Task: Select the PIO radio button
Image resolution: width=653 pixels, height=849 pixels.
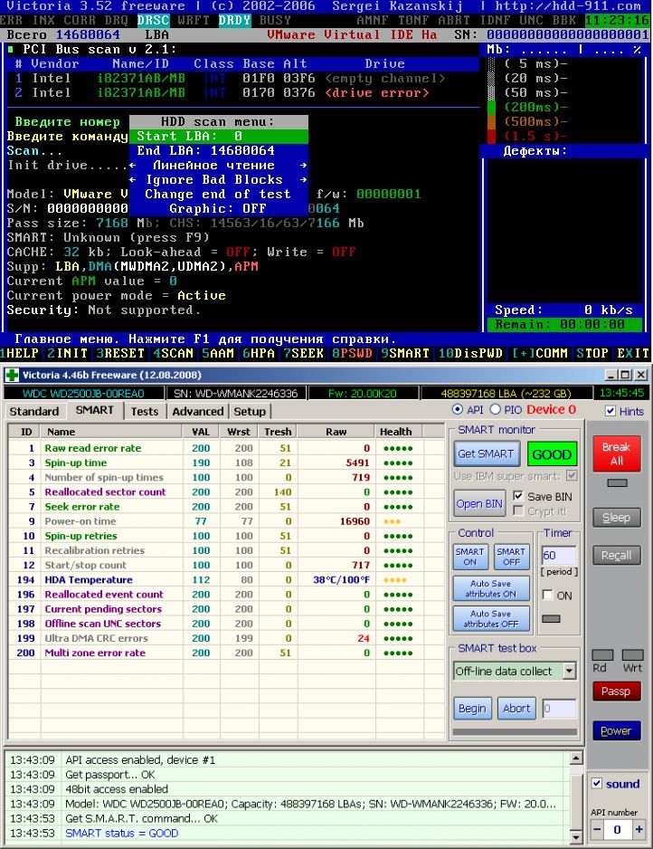Action: point(495,409)
